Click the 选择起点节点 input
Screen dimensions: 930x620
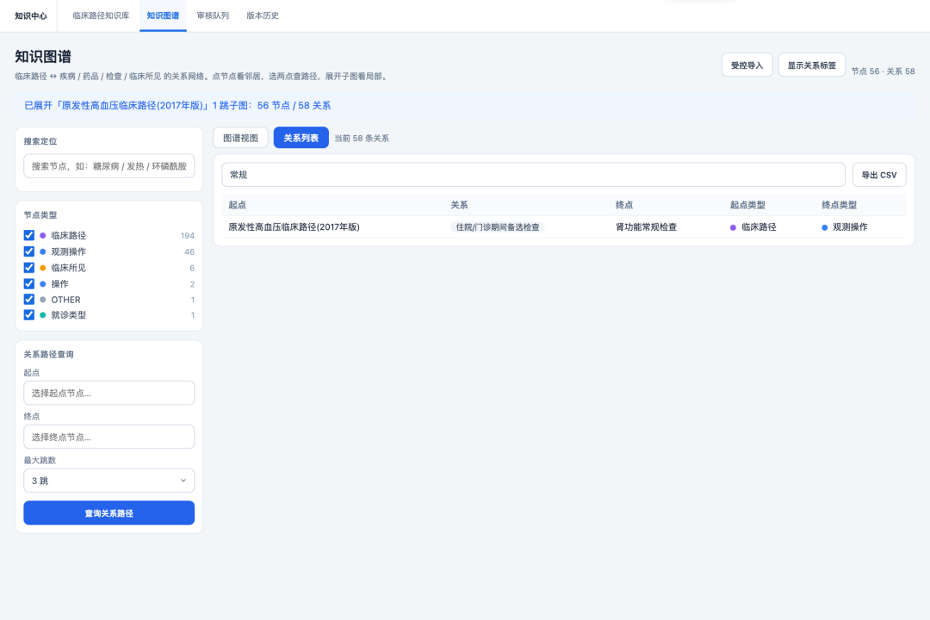click(109, 393)
